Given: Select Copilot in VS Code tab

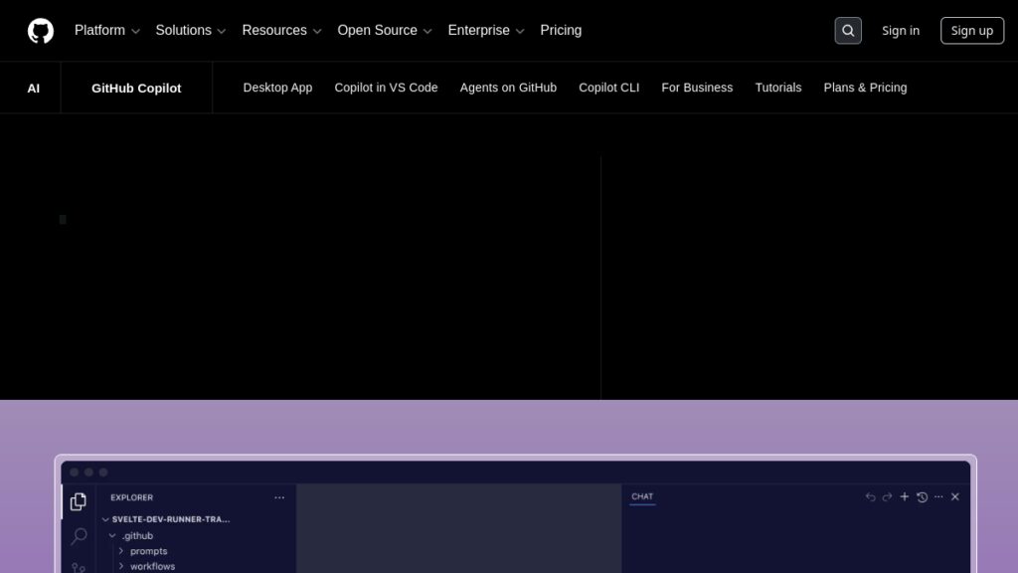Looking at the screenshot, I should [x=387, y=88].
